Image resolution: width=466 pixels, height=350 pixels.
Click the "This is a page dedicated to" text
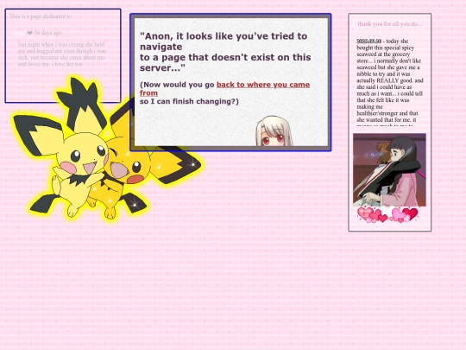[41, 16]
